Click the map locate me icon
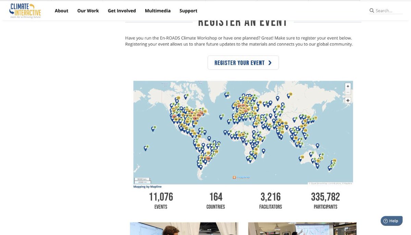Screen dimensions: 411x235 point(348,100)
